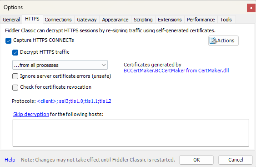Open the Scripting tab
This screenshot has height=167, width=256.
point(143,20)
